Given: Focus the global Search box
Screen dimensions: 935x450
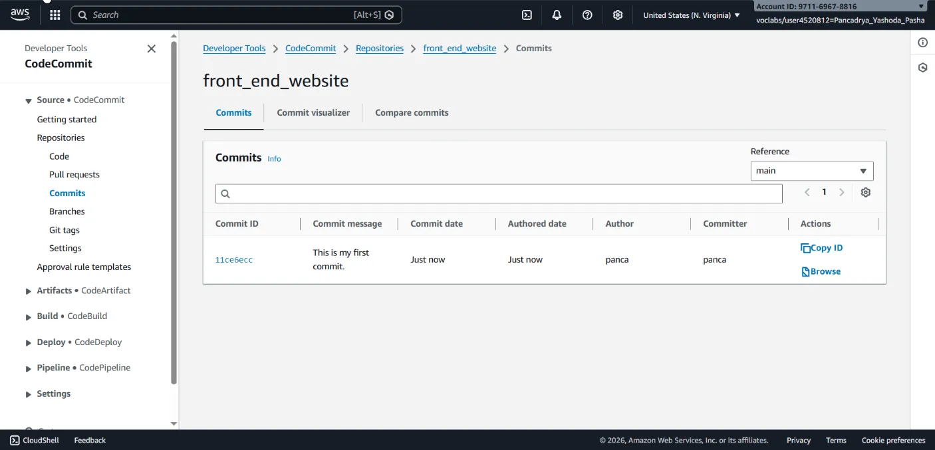Looking at the screenshot, I should click(x=236, y=15).
